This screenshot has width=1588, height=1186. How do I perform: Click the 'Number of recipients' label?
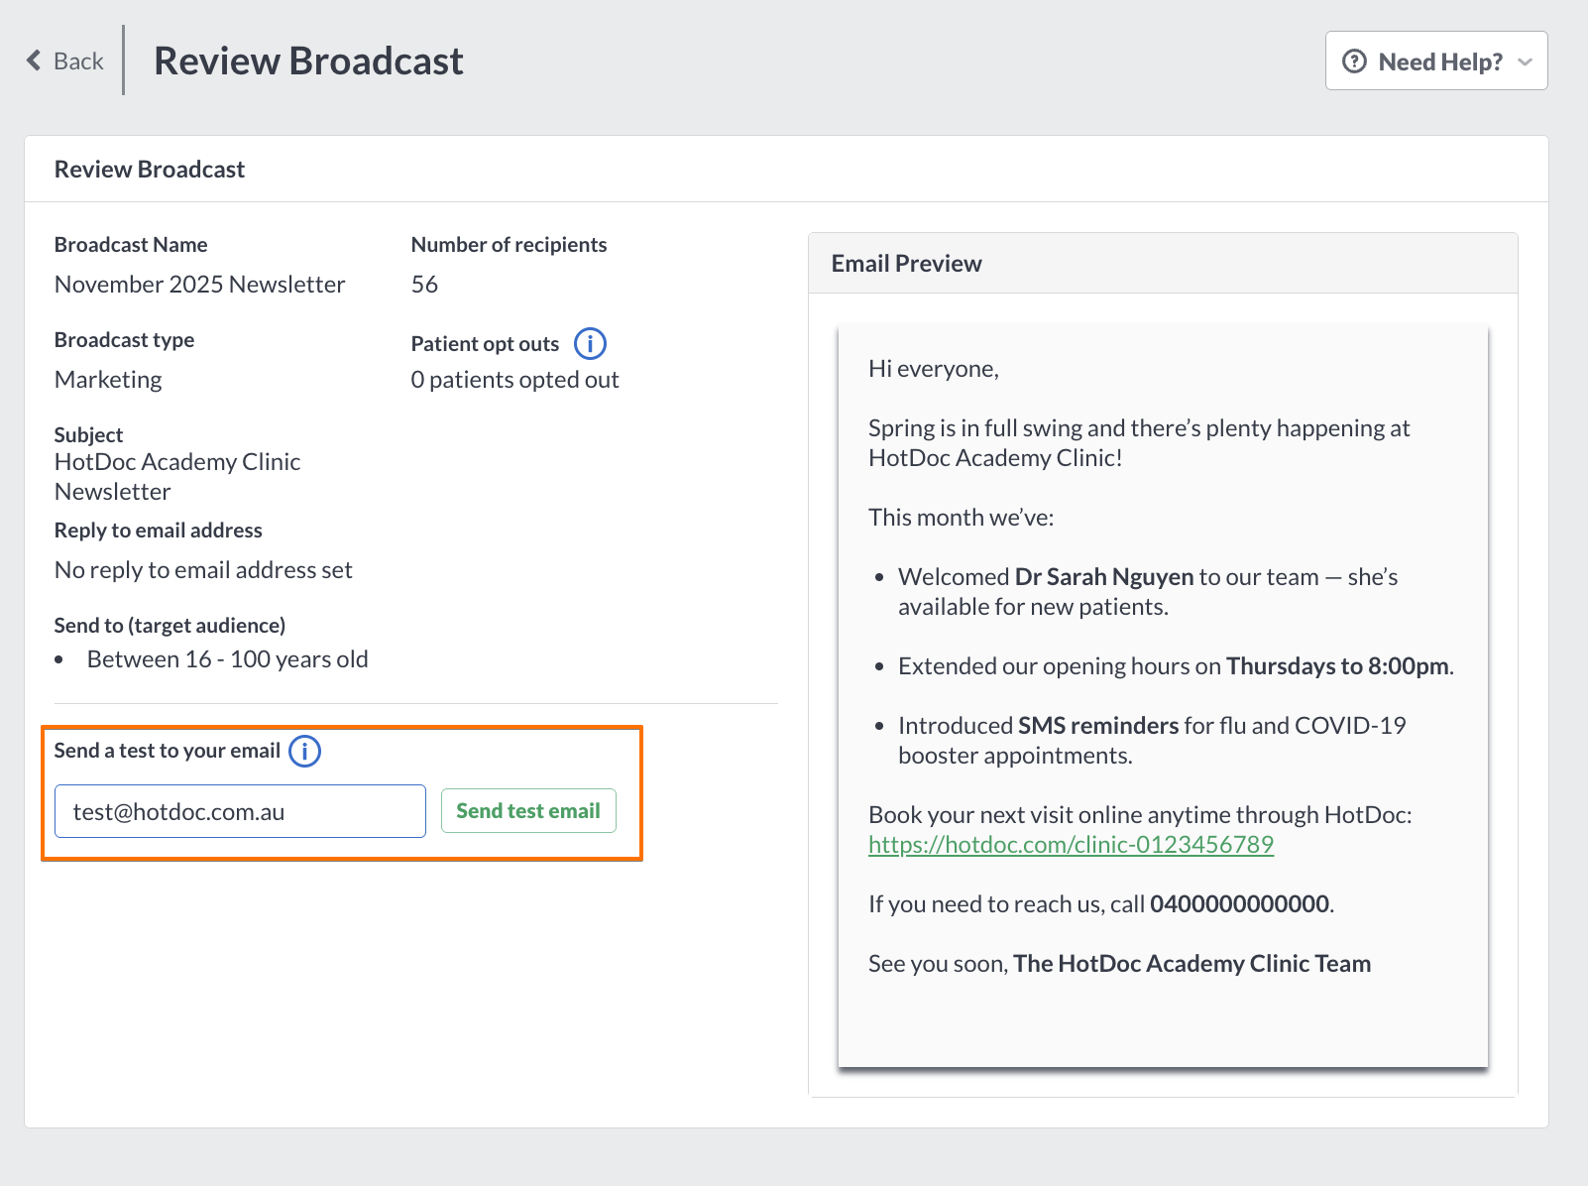click(x=509, y=245)
